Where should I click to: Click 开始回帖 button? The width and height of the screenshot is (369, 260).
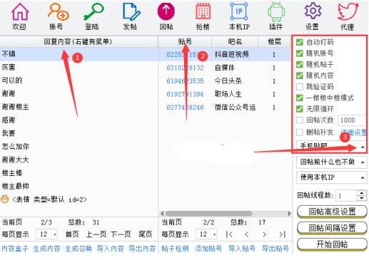pyautogui.click(x=332, y=244)
